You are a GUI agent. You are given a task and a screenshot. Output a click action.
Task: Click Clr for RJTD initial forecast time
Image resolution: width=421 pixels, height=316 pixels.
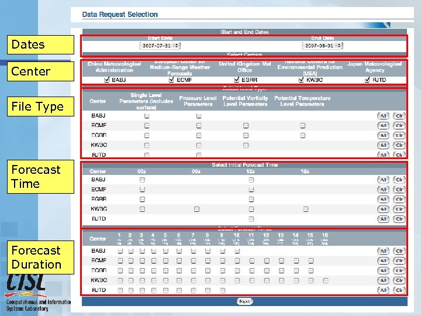click(x=399, y=219)
